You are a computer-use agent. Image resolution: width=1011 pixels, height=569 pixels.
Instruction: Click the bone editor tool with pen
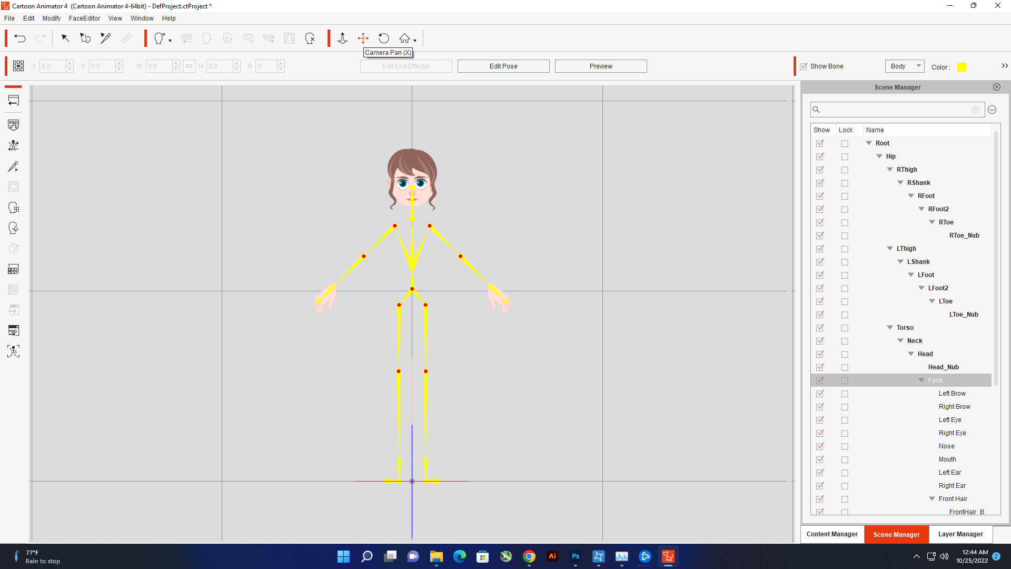[x=105, y=38]
